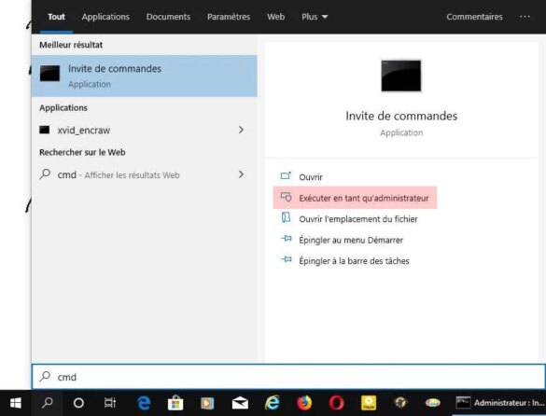The image size is (546, 416).
Task: Open Cortana circle on taskbar
Action: tap(78, 403)
